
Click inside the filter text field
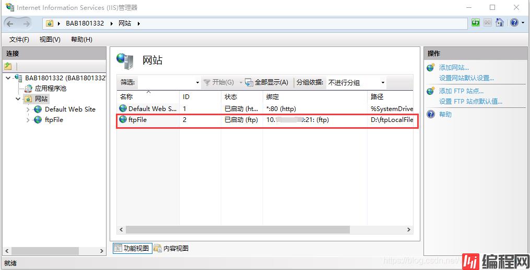coord(166,82)
